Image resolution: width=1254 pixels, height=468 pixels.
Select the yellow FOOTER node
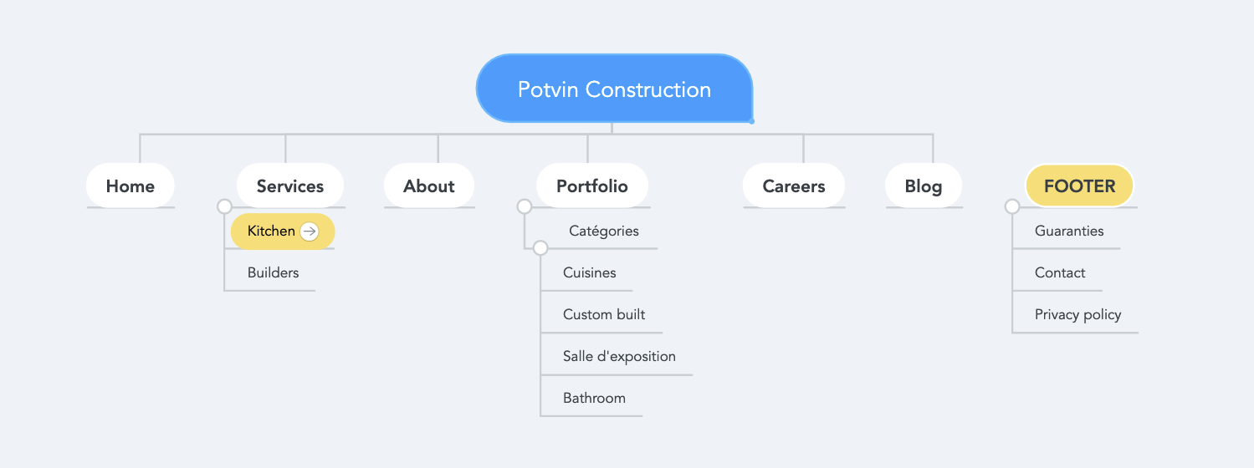(1080, 186)
